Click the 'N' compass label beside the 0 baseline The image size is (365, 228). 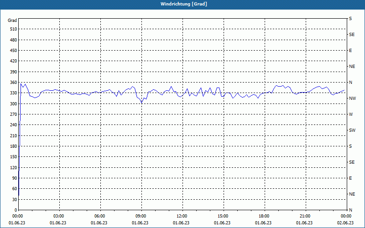[350, 210]
